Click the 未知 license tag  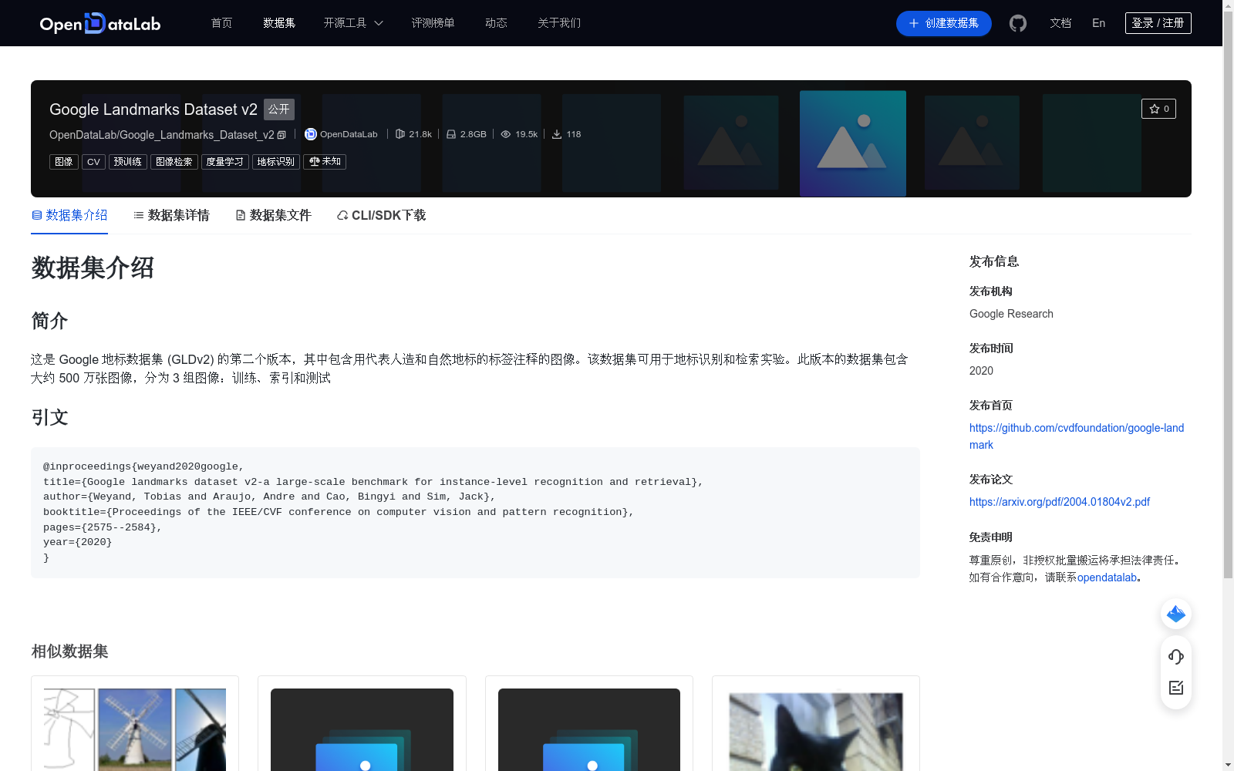pyautogui.click(x=325, y=162)
